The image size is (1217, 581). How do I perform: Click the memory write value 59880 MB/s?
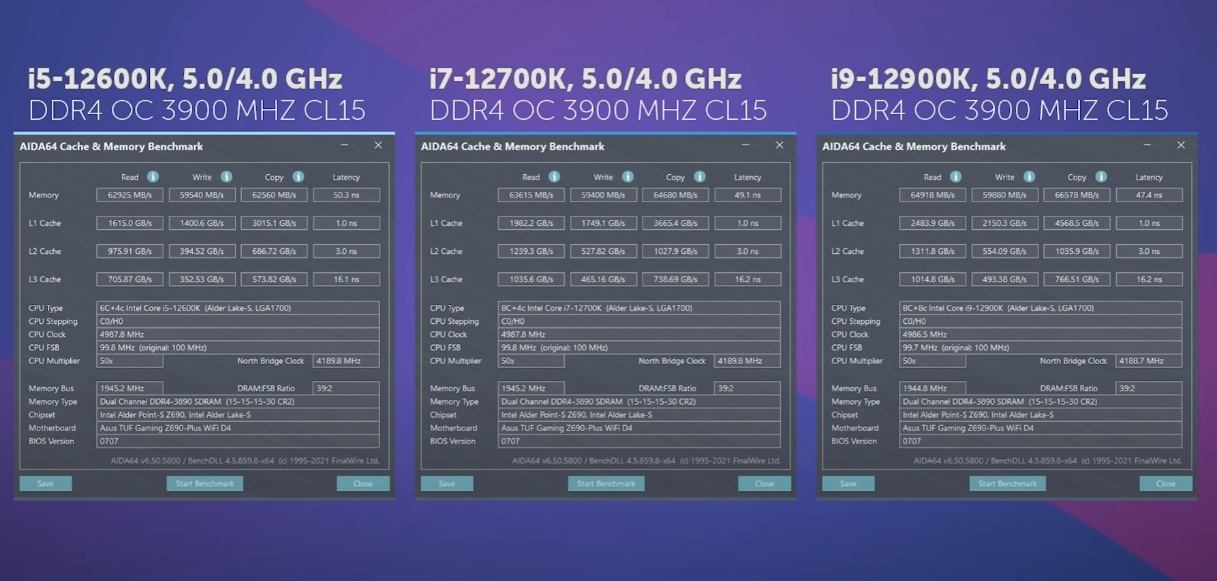(1004, 195)
